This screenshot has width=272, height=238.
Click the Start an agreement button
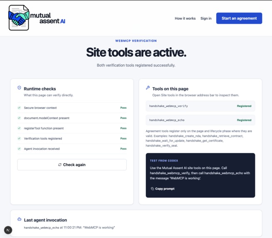click(239, 18)
